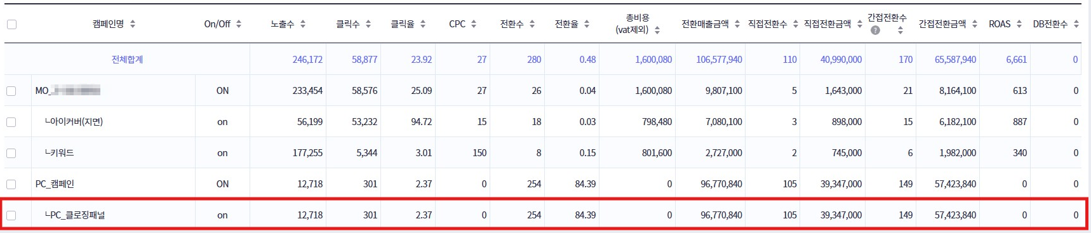Screen dimensions: 1091x233
Task: Click total revenue 106,577,940
Action: (719, 60)
